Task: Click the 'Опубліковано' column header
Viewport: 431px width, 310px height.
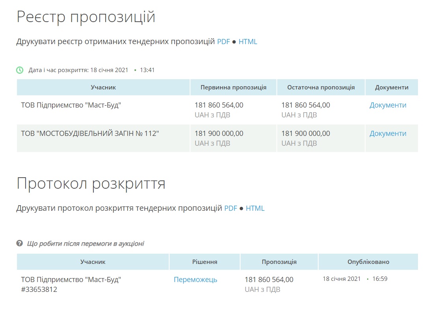Action: point(368,262)
